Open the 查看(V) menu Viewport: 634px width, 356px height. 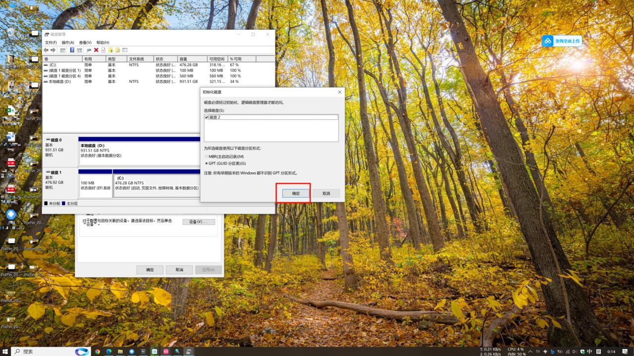click(85, 43)
